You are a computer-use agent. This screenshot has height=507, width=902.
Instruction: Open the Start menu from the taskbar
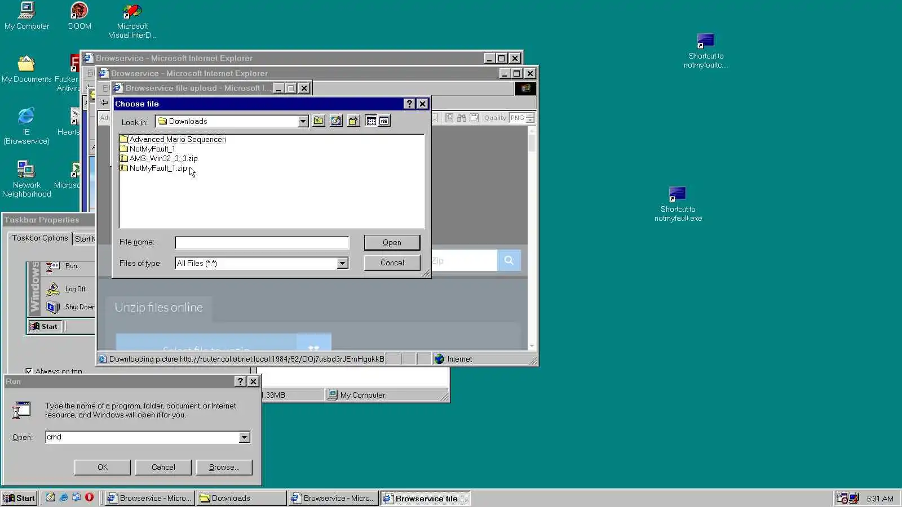pyautogui.click(x=19, y=498)
